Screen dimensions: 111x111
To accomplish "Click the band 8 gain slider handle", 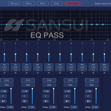I will (49, 54).
